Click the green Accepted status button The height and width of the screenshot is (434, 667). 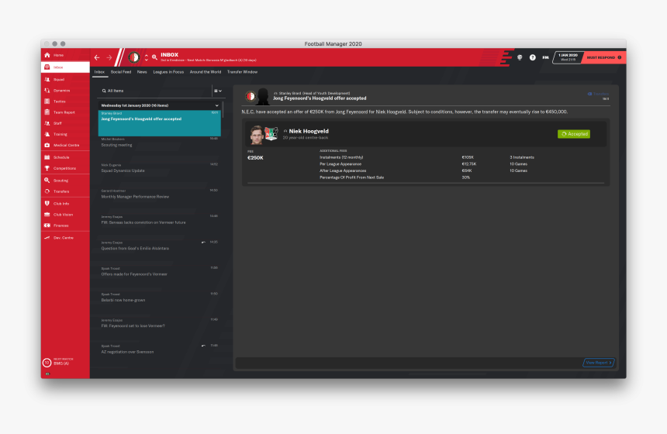574,134
